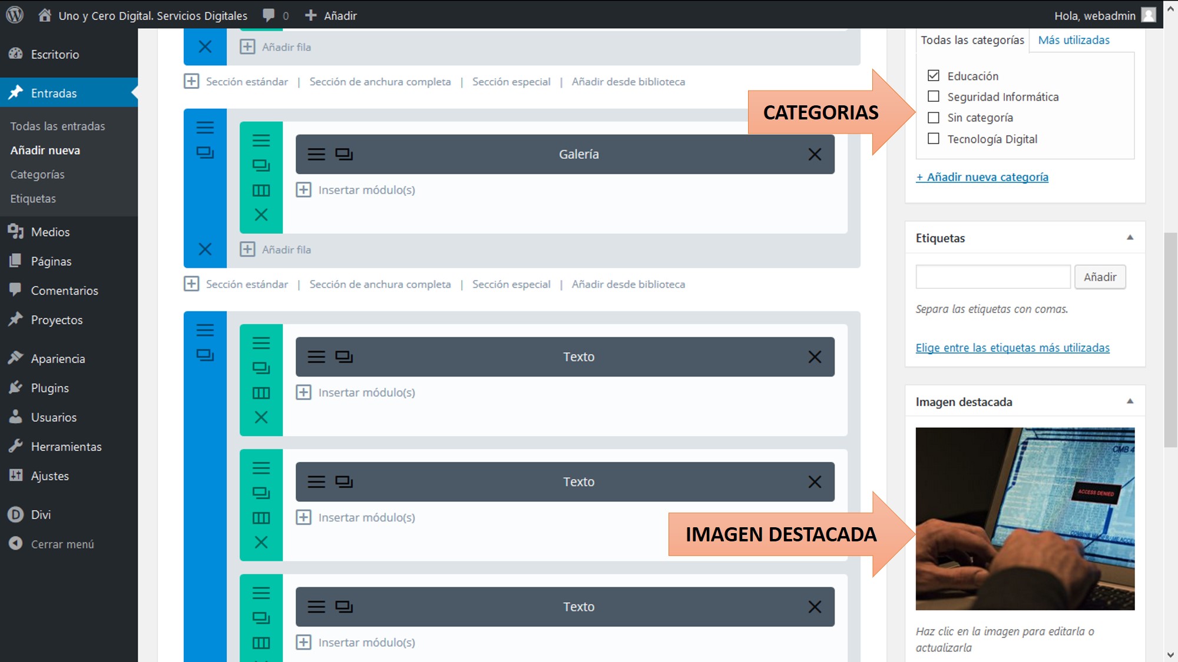Collapse the Imagen destacada panel
Viewport: 1178px width, 662px height.
[1130, 401]
